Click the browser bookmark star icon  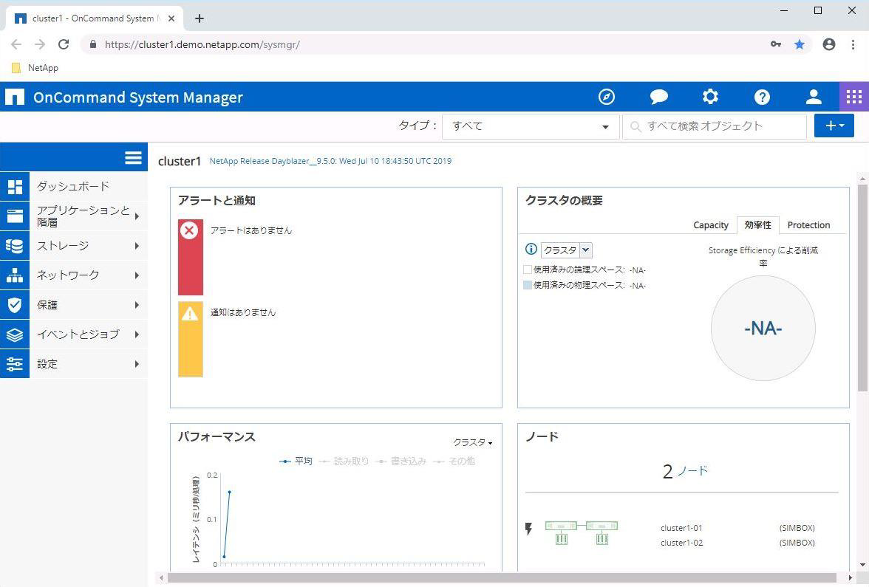800,44
